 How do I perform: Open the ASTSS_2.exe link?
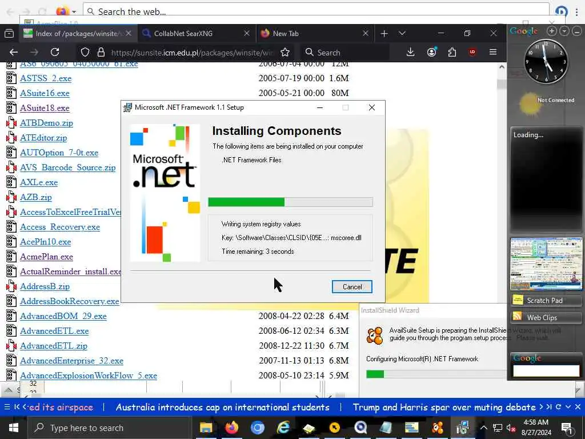(x=46, y=78)
